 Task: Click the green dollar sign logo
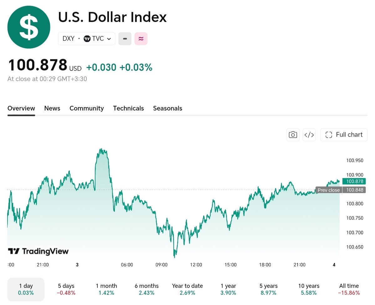click(29, 27)
